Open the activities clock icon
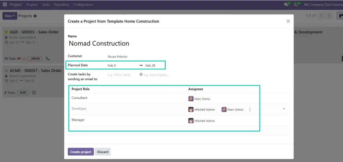 297,4
